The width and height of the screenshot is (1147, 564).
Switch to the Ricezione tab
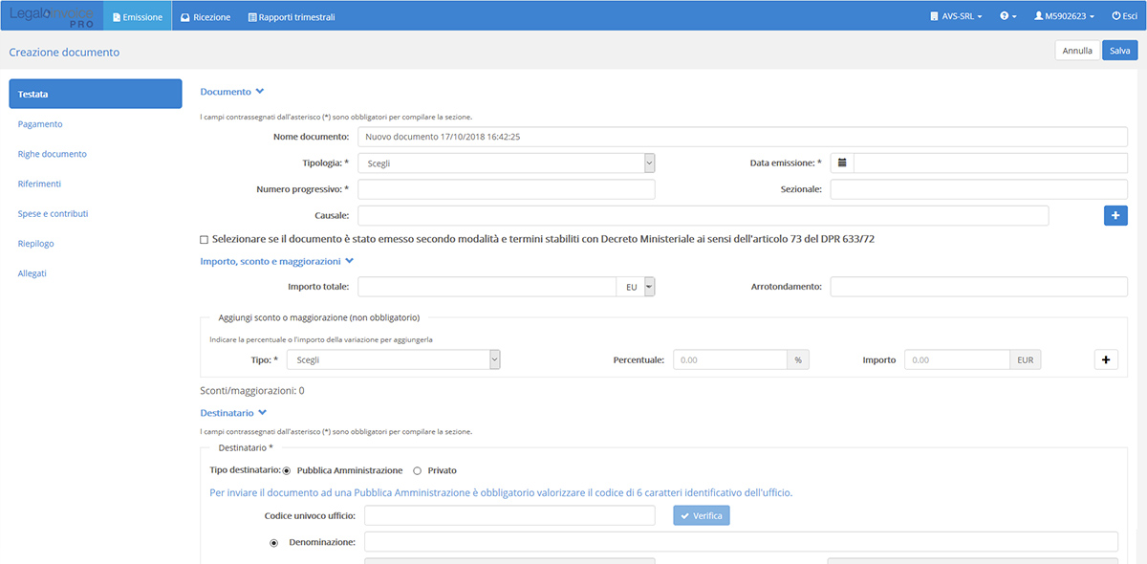(x=206, y=16)
